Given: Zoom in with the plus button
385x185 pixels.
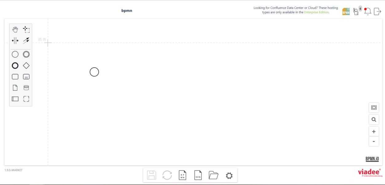Looking at the screenshot, I should (x=374, y=131).
